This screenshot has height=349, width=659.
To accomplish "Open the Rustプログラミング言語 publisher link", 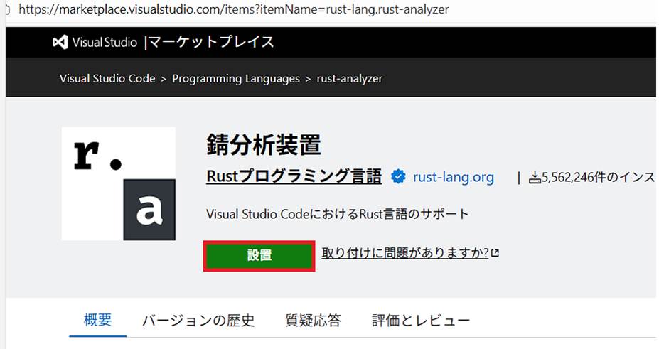I will point(294,176).
